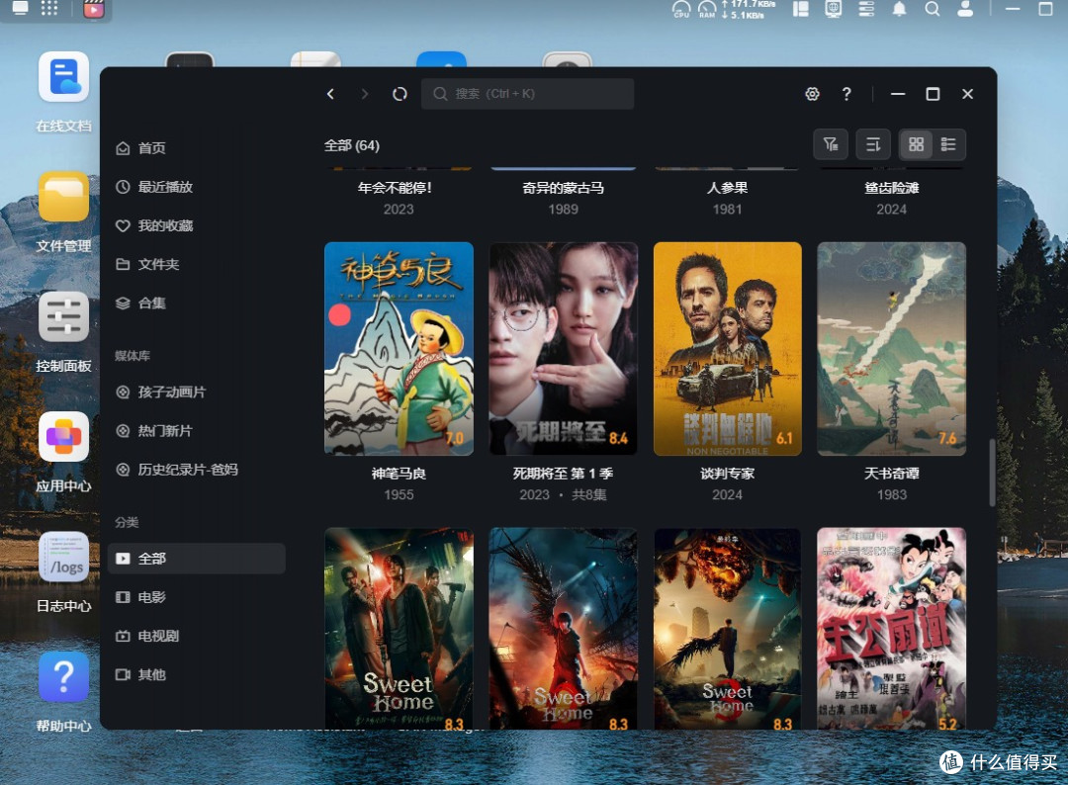This screenshot has width=1068, height=785.
Task: Open the user account icon in top bar
Action: 965,8
